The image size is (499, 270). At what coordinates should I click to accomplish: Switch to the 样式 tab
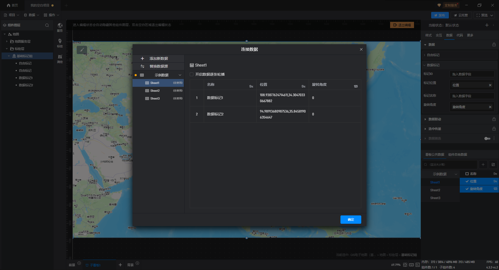pos(428,35)
